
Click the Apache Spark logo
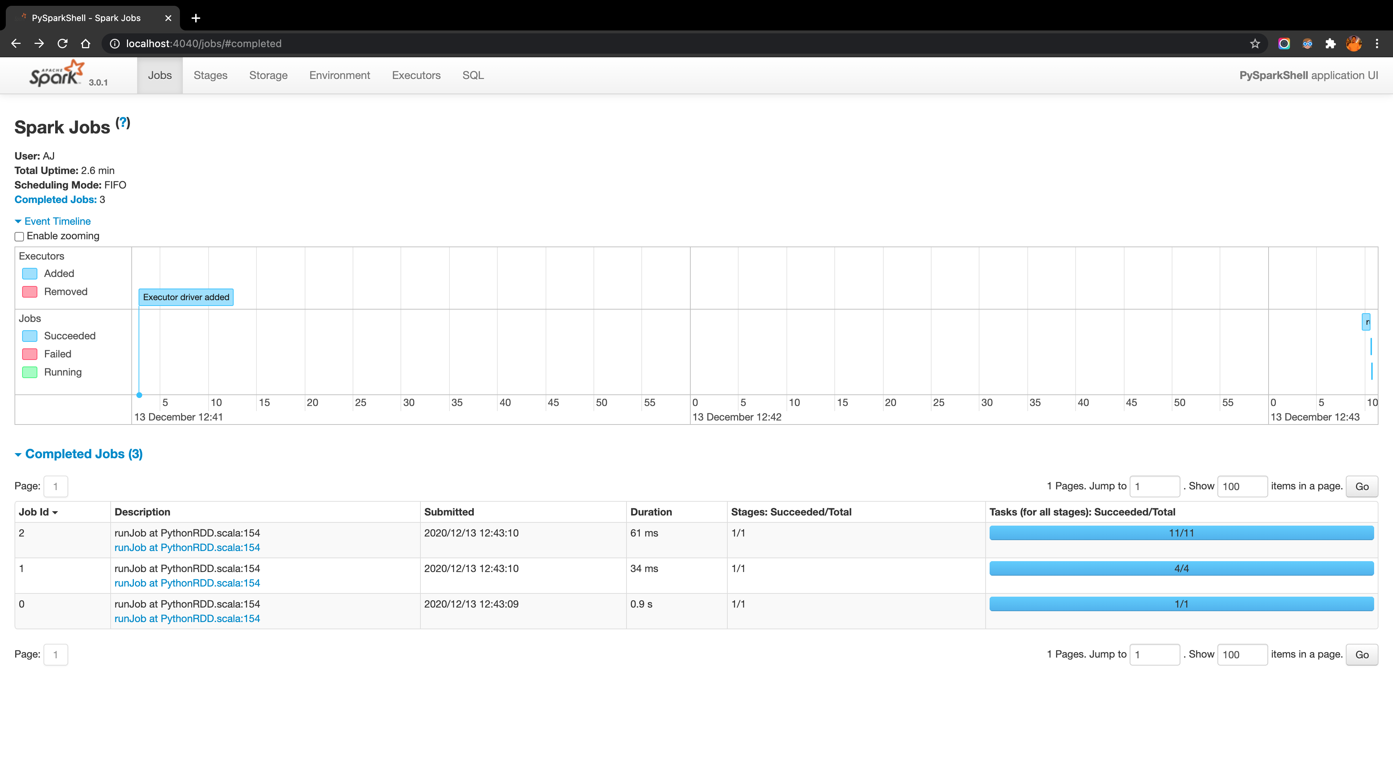57,74
